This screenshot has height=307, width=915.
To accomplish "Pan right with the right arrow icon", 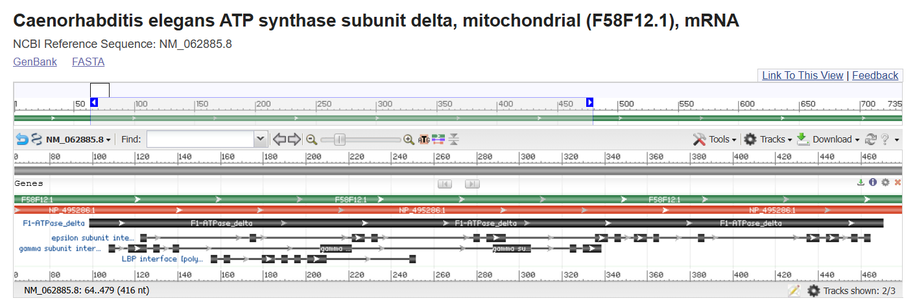I will [294, 139].
